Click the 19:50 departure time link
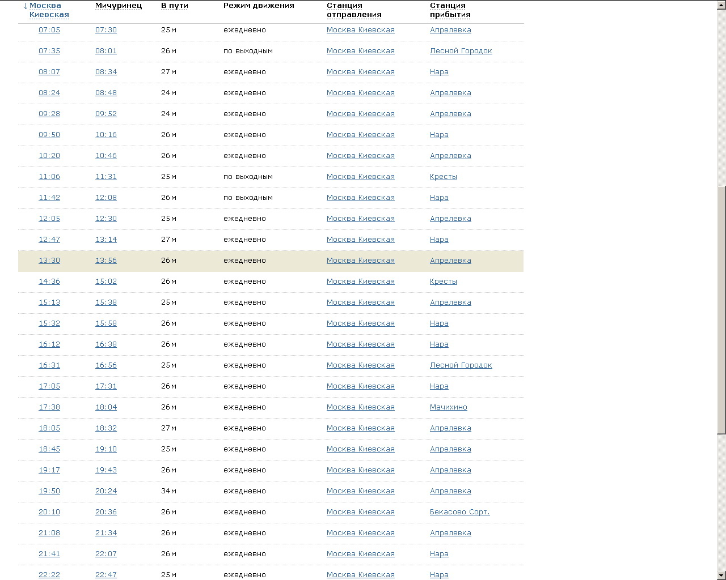 49,491
